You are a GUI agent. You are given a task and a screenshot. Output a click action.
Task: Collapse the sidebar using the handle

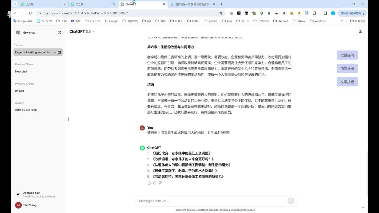point(69,119)
